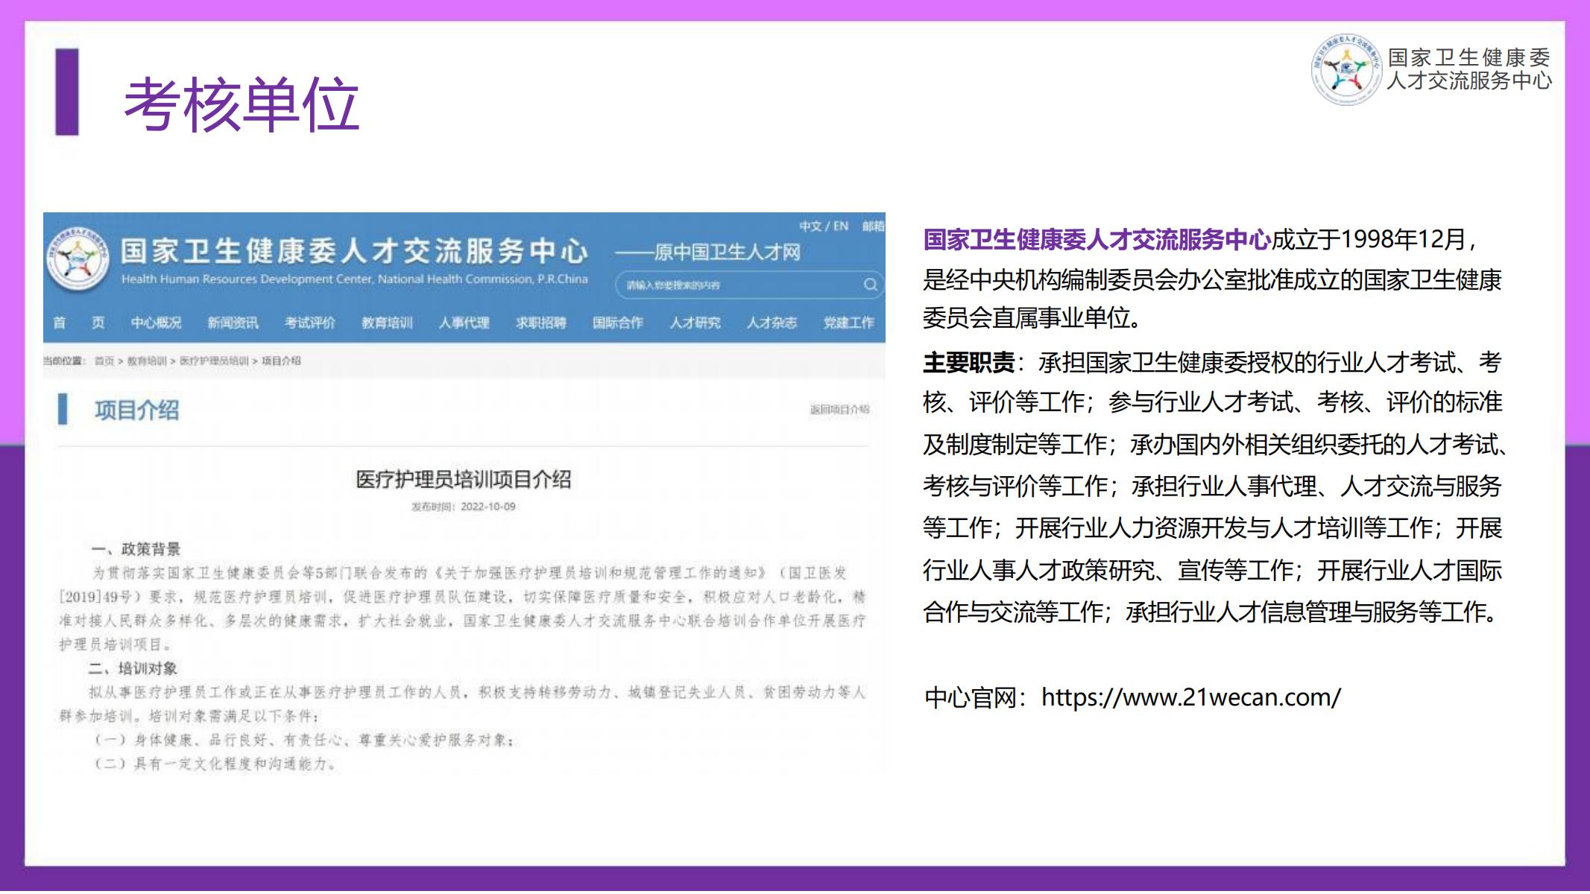
Task: Open the 中心概况 navigation tab
Action: [x=156, y=323]
